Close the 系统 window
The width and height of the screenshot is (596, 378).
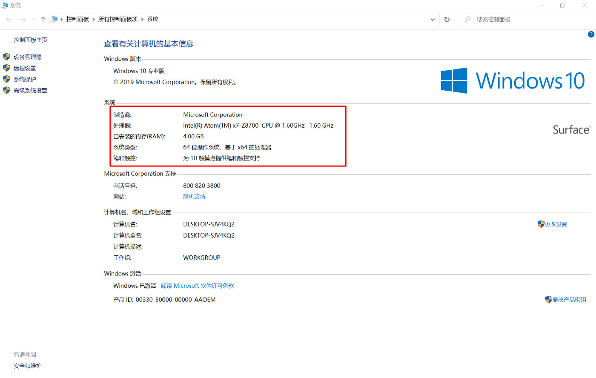(x=585, y=5)
